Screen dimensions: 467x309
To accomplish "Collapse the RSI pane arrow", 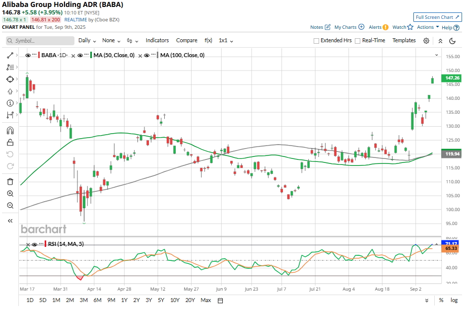I will 437,244.
